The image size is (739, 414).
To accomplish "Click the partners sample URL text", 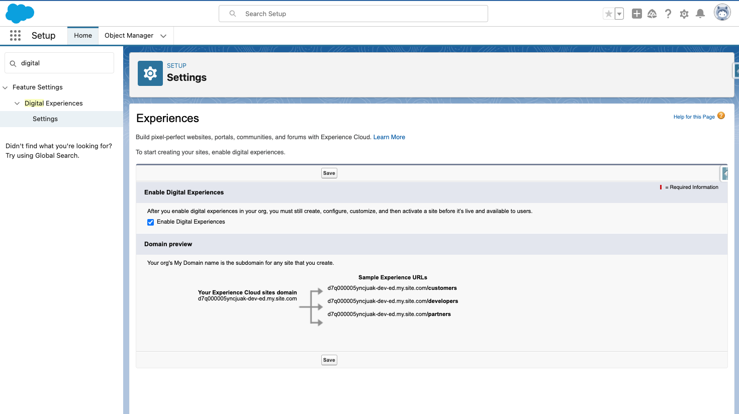I will [389, 315].
